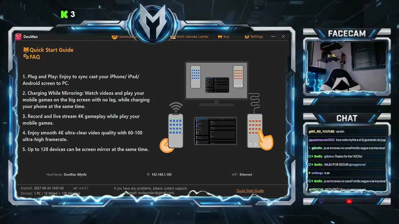The height and width of the screenshot is (224, 399).
Task: Open the Multi Devices Center menu
Action: point(193,37)
